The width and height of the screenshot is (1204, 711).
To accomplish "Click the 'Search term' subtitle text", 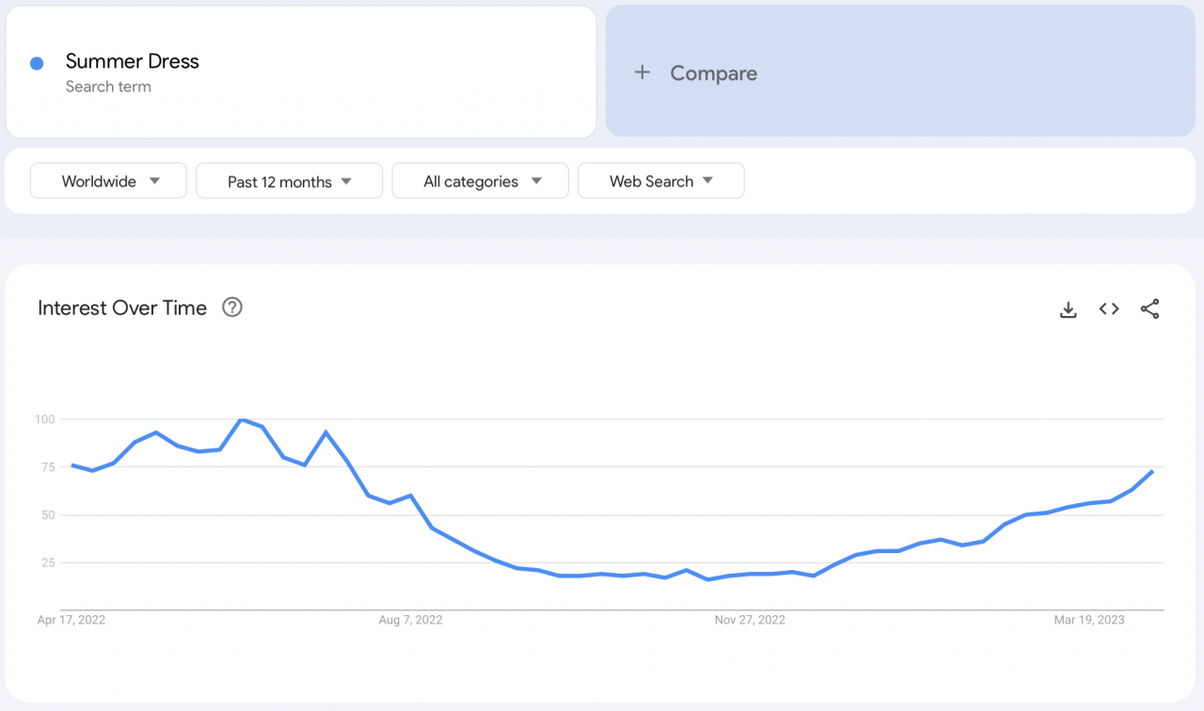I will (108, 87).
